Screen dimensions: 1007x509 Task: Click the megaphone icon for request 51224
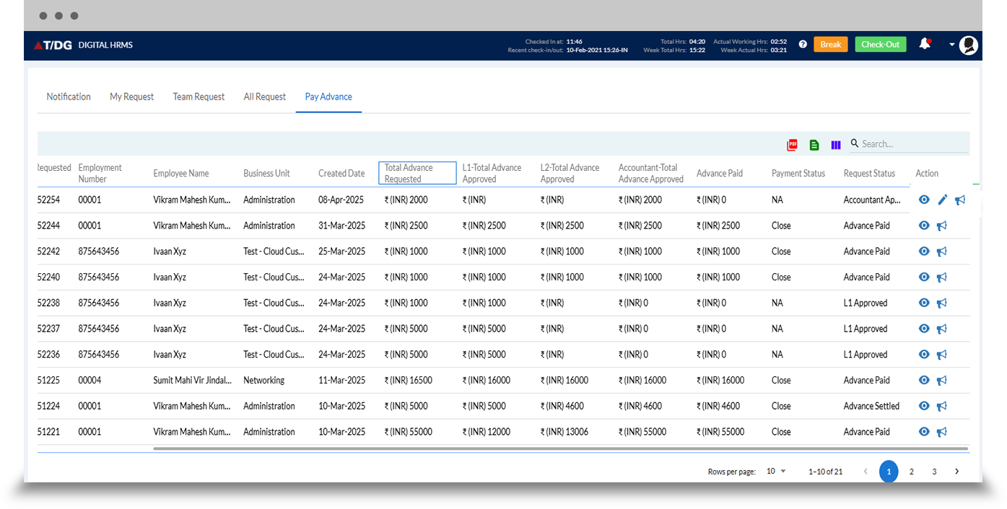942,407
